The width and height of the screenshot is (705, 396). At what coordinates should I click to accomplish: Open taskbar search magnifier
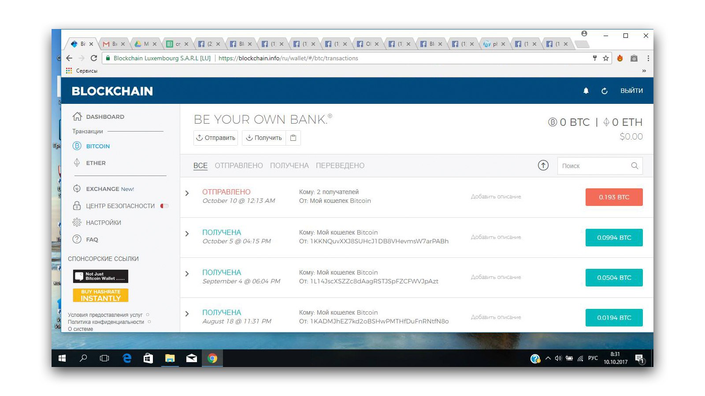tap(83, 358)
